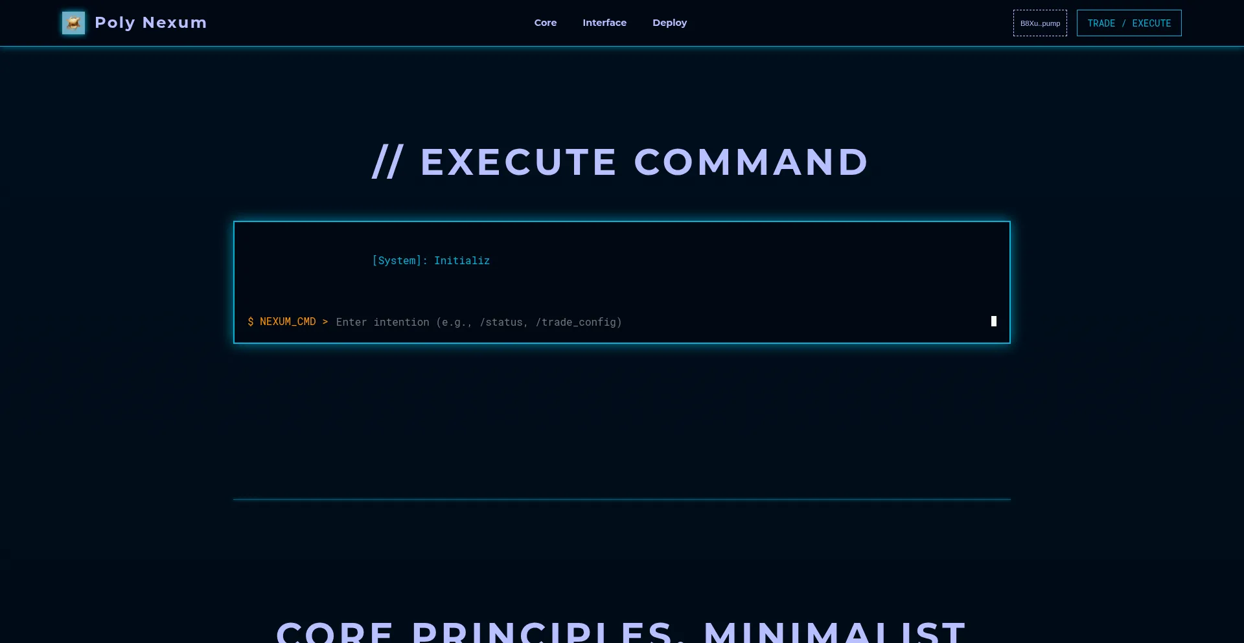This screenshot has height=643, width=1244.
Task: Navigate to the Deploy section
Action: tap(669, 23)
